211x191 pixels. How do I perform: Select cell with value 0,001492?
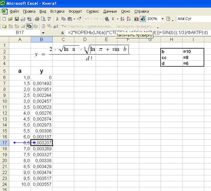[42, 83]
